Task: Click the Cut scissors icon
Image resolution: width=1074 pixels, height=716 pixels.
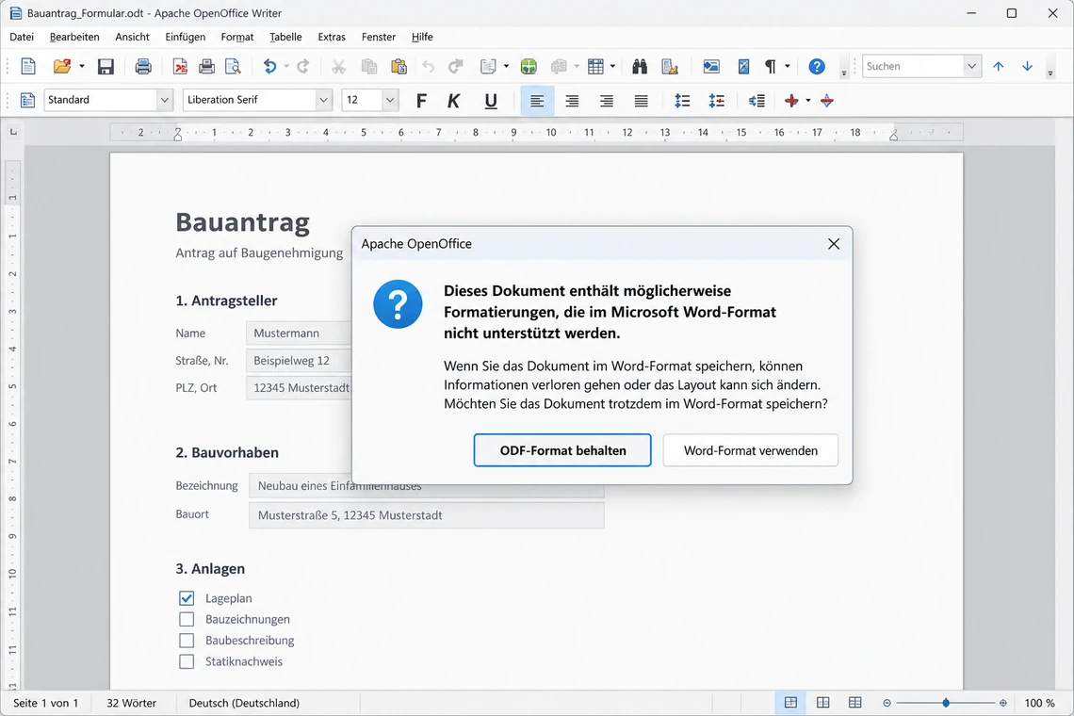Action: click(338, 67)
